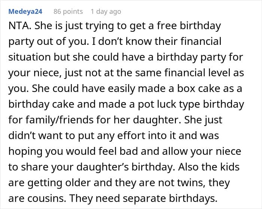Click the phrase 'free birthday' in first line

point(189,26)
